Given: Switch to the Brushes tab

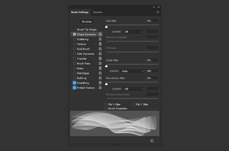Looking at the screenshot, I should pyautogui.click(x=98, y=12).
